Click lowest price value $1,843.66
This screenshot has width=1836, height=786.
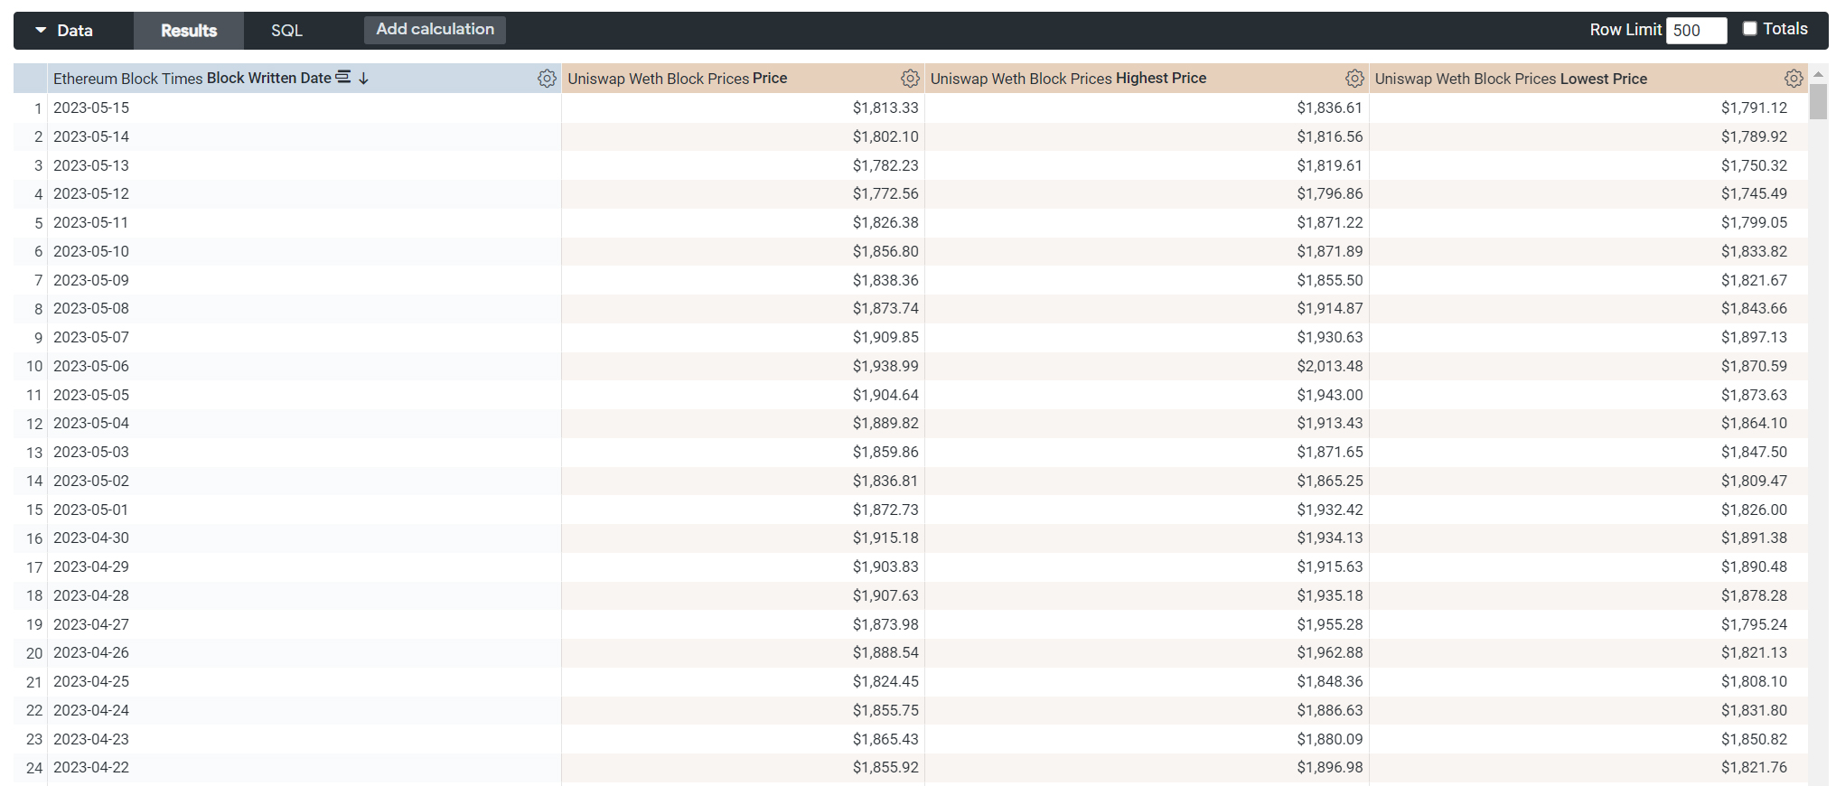(1754, 308)
